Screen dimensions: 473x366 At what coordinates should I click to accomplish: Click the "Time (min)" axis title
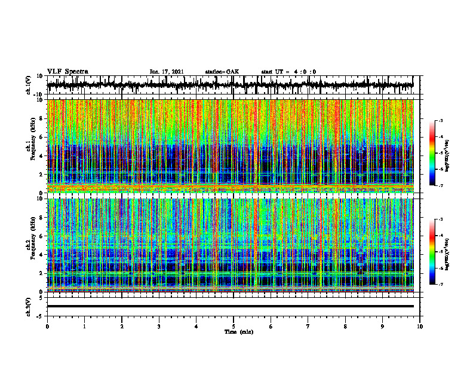point(239,332)
